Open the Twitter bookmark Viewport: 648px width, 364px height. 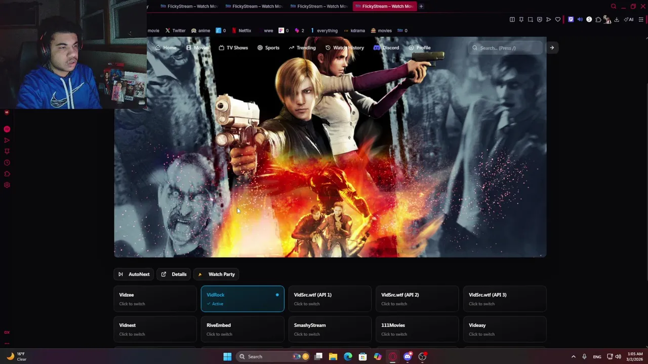click(x=175, y=30)
